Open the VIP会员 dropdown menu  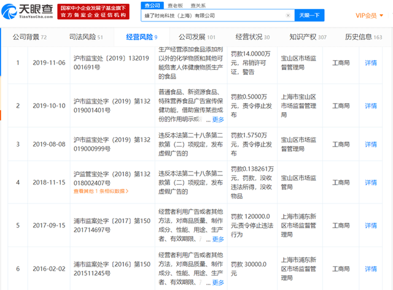pyautogui.click(x=369, y=14)
